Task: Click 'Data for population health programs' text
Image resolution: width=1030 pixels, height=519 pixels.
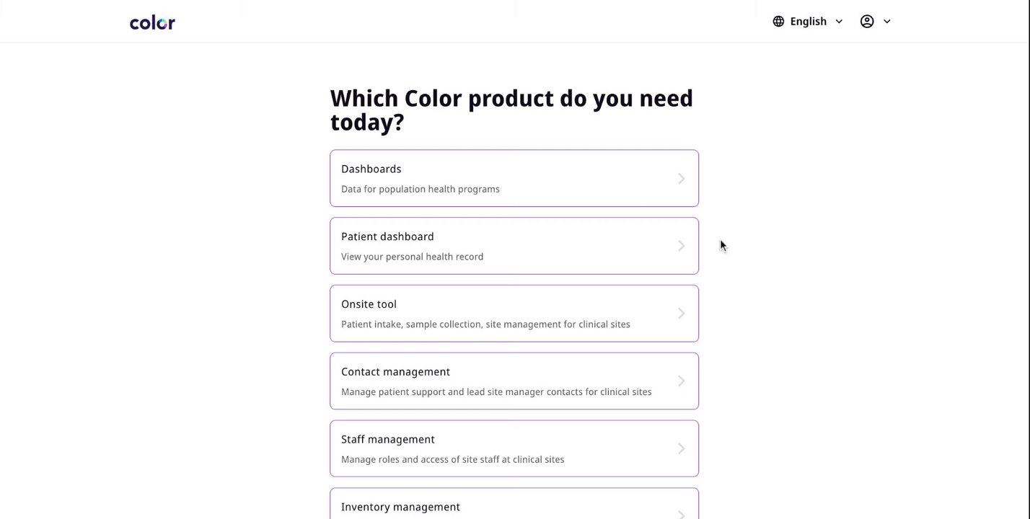Action: pyautogui.click(x=421, y=189)
